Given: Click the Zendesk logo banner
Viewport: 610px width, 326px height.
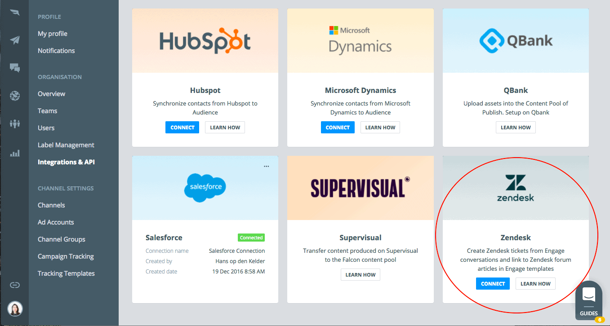Looking at the screenshot, I should pos(516,188).
